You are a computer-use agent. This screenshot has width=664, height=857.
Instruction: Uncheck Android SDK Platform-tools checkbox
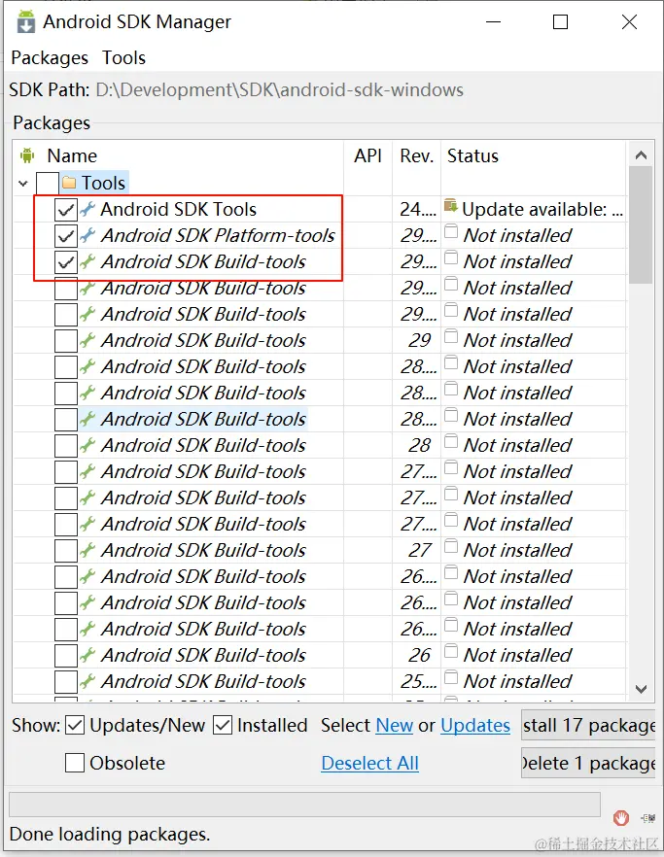[66, 235]
